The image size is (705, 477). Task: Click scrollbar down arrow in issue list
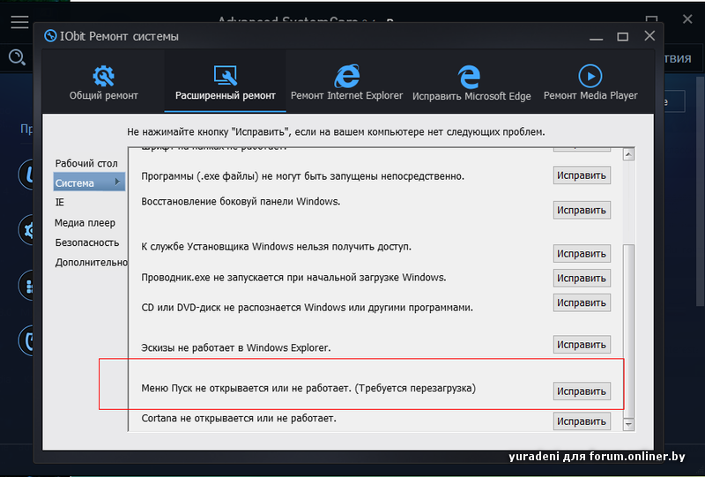tap(628, 424)
